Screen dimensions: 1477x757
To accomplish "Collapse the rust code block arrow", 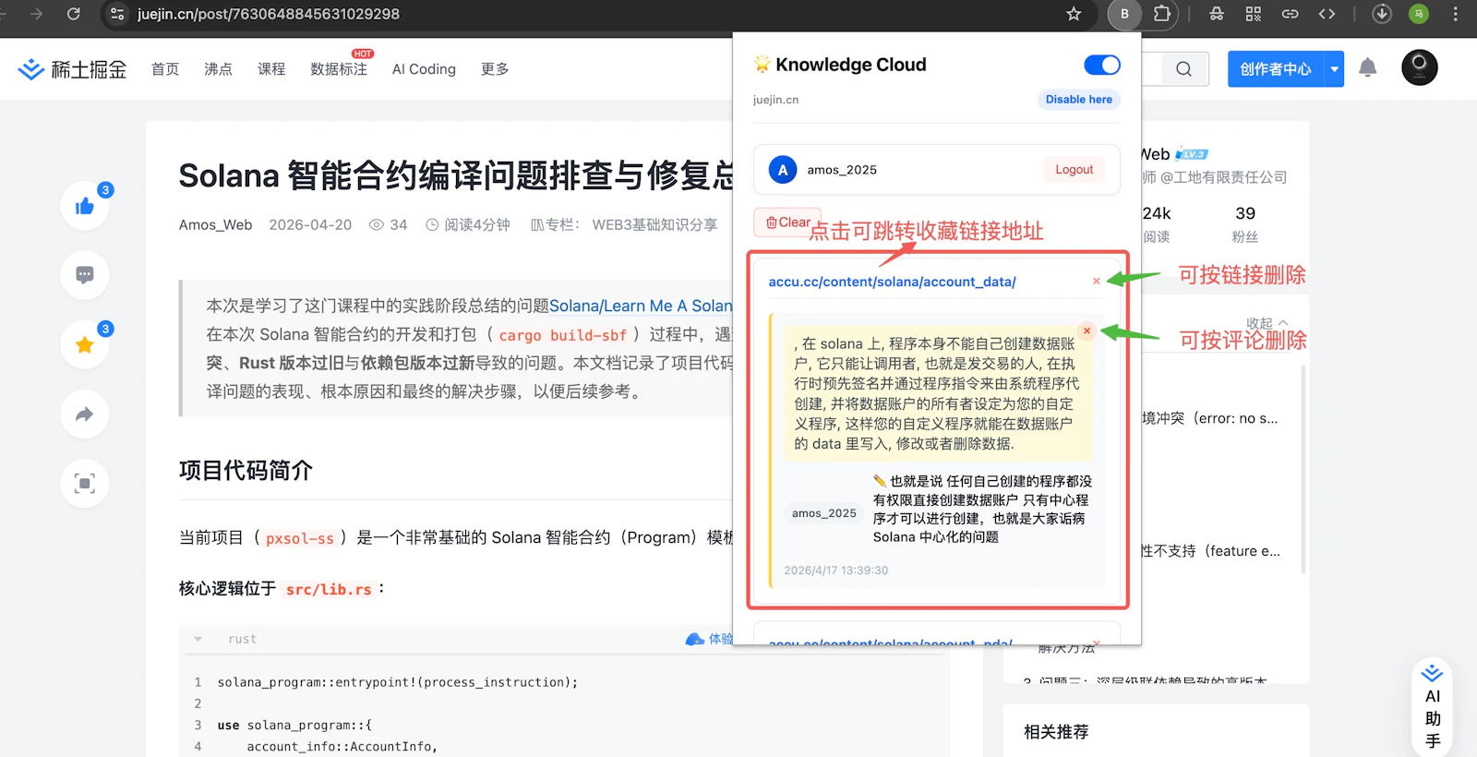I will (x=198, y=639).
